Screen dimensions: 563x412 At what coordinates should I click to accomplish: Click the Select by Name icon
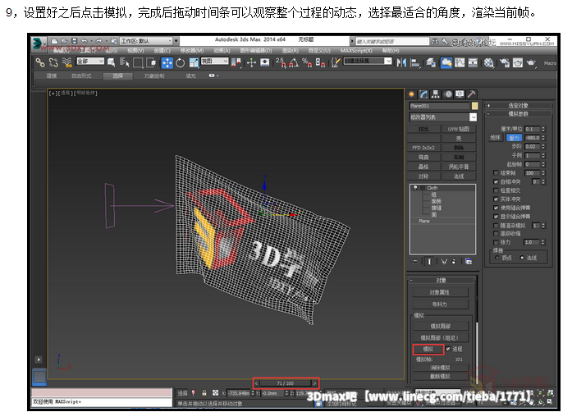124,62
